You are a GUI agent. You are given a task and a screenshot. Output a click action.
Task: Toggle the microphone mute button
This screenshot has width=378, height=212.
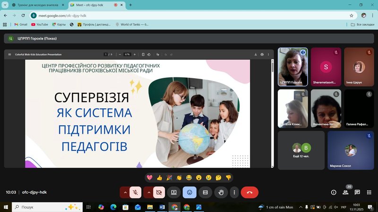[136, 192]
